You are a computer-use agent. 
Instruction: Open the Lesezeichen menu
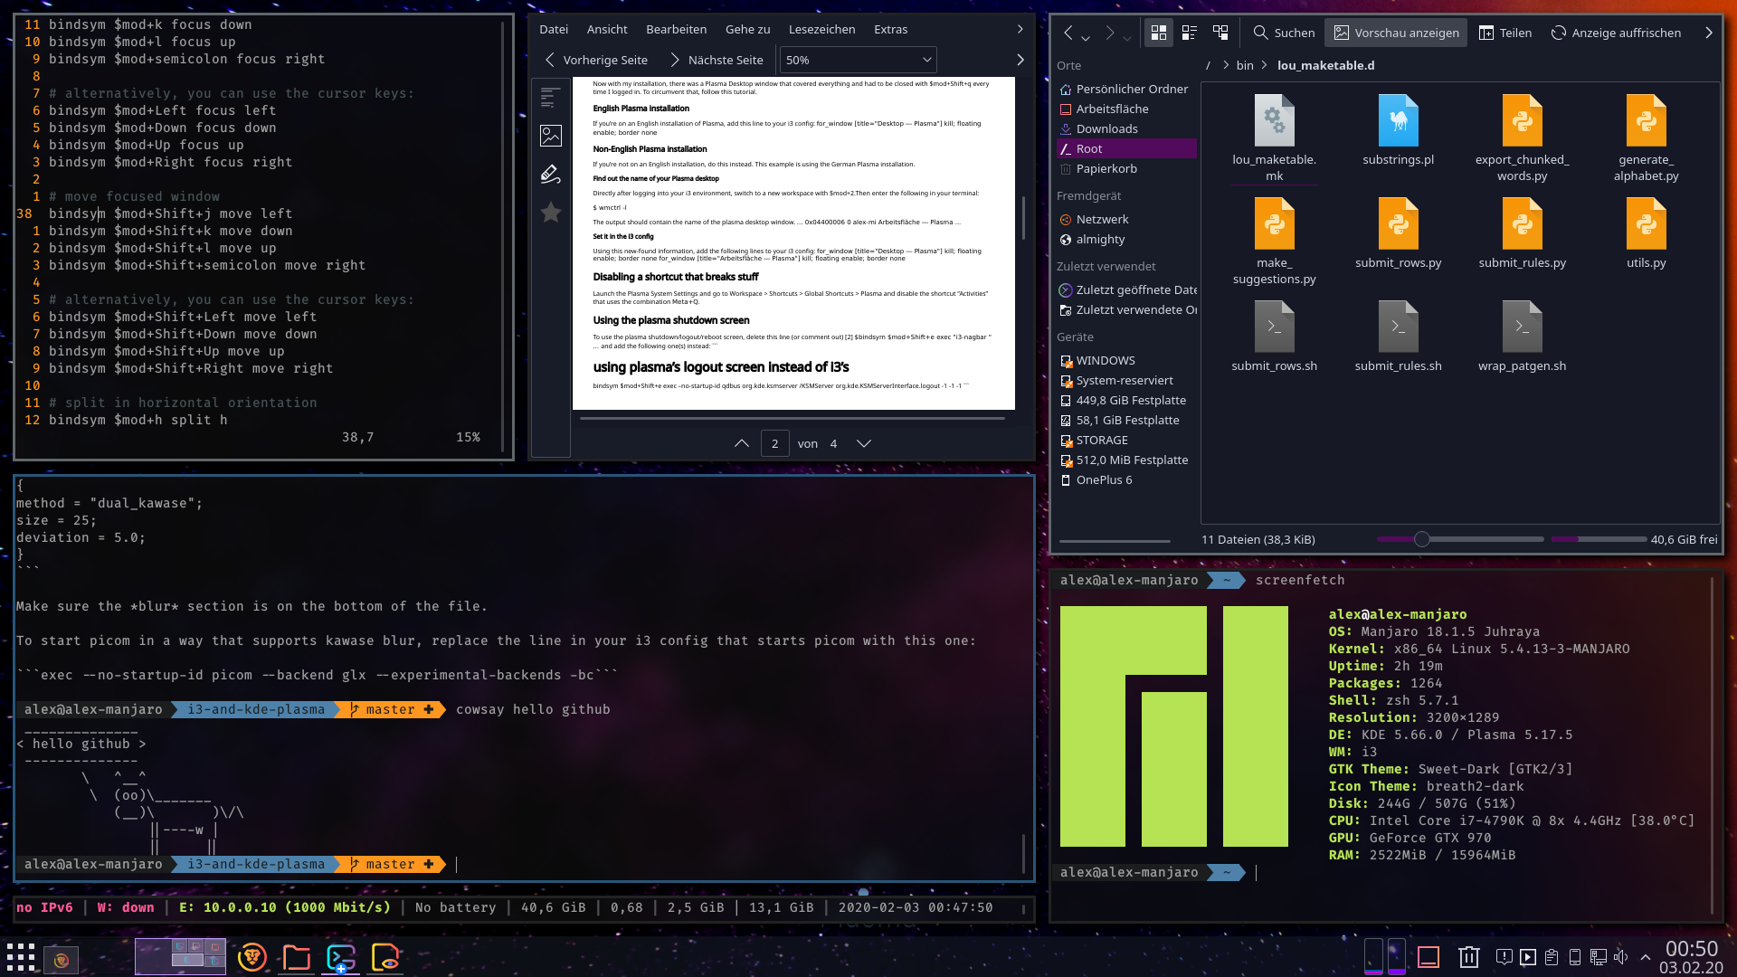pos(821,29)
